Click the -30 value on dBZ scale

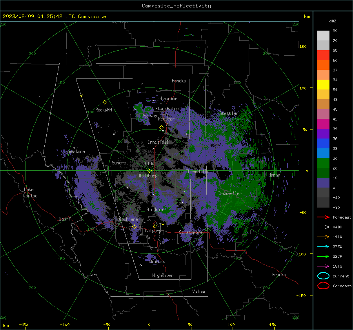[x=336, y=207]
